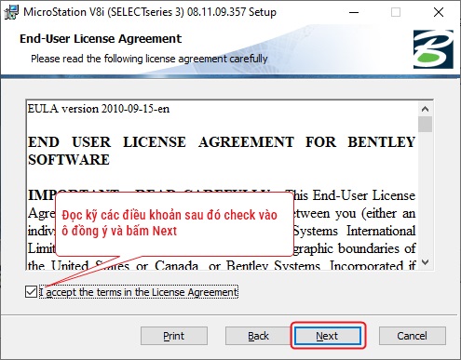Click the license text scroll up arrow
This screenshot has height=360, width=461.
(425, 109)
